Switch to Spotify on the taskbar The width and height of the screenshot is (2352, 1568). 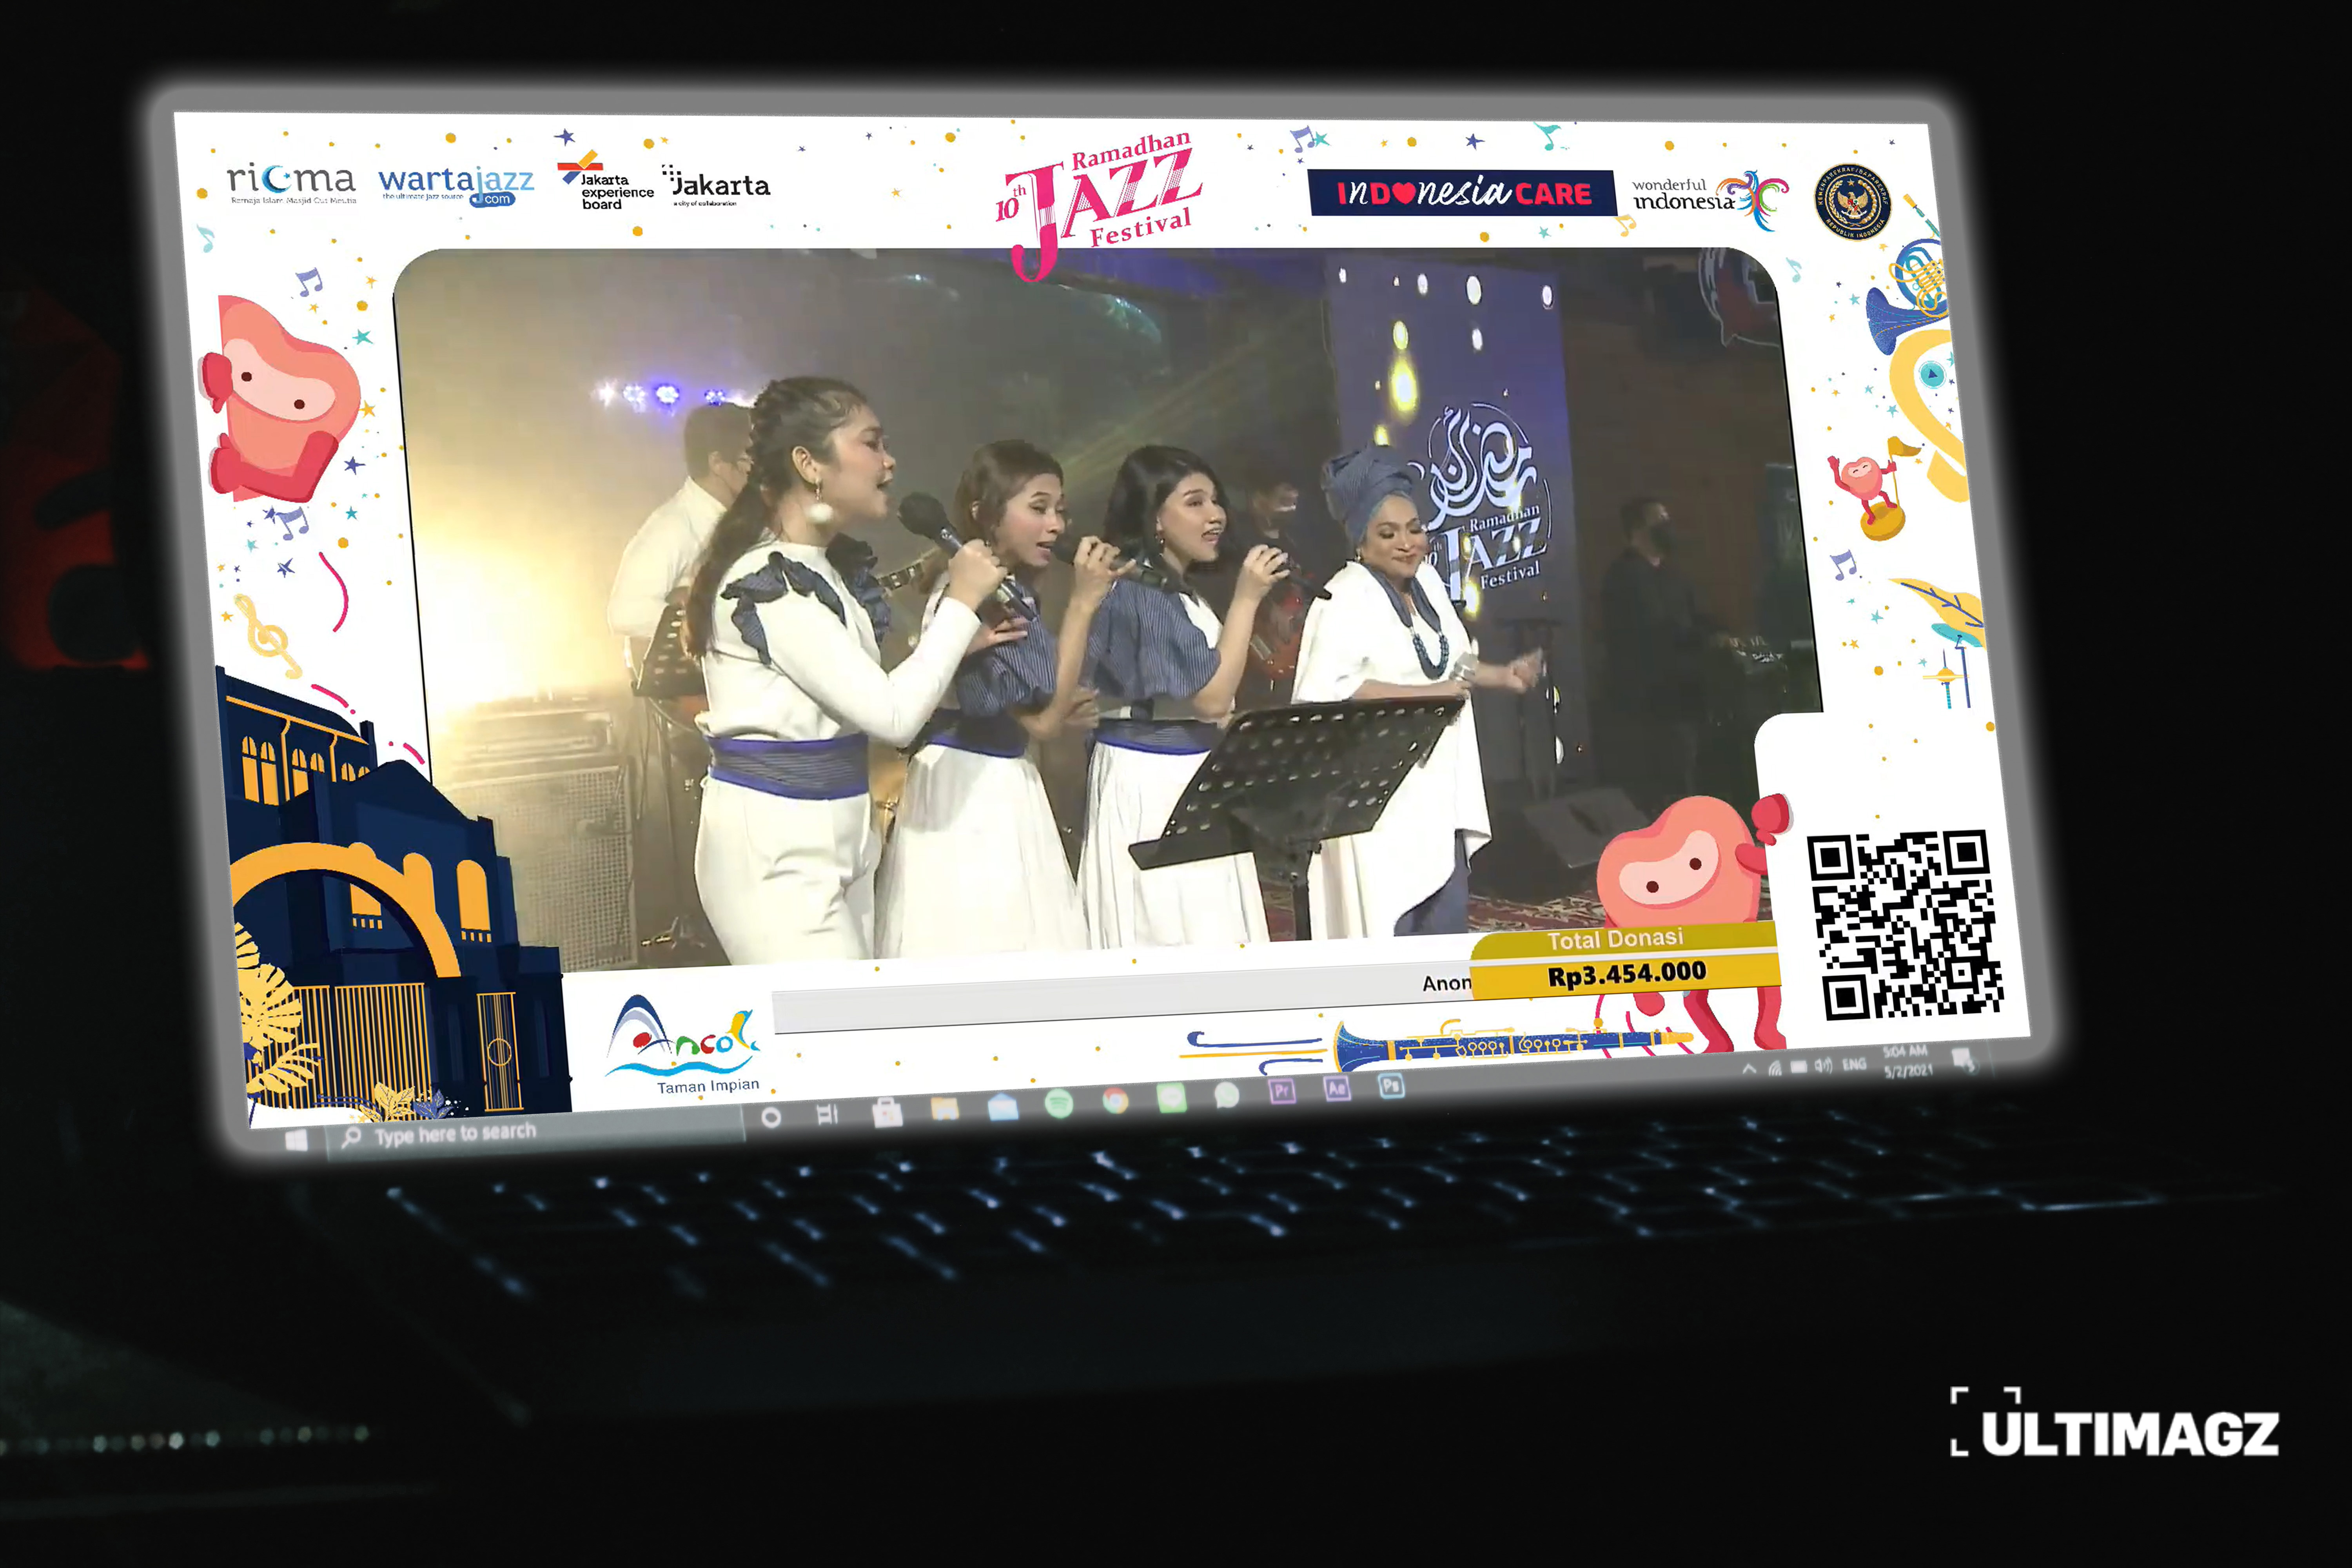coord(1059,1103)
